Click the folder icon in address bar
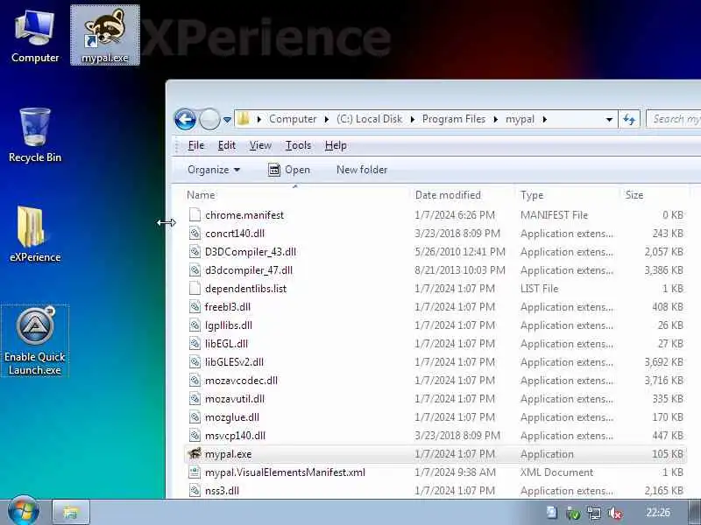The width and height of the screenshot is (701, 525). (x=244, y=119)
